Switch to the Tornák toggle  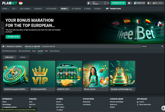23,57
